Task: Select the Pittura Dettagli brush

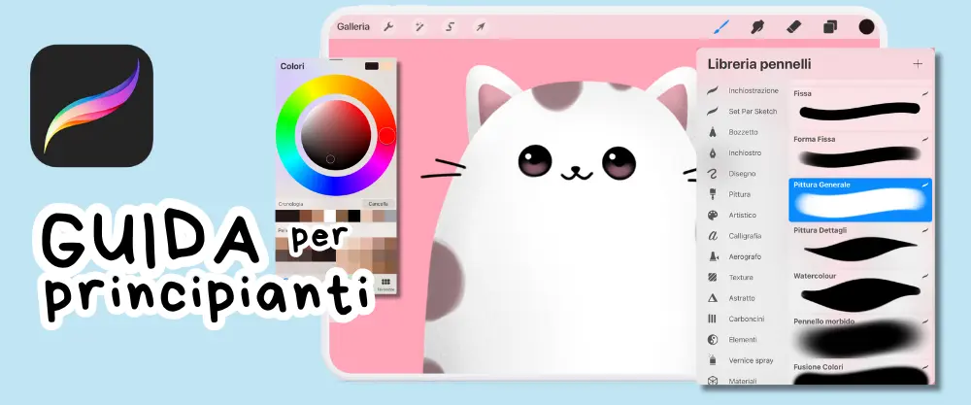Action: click(860, 245)
